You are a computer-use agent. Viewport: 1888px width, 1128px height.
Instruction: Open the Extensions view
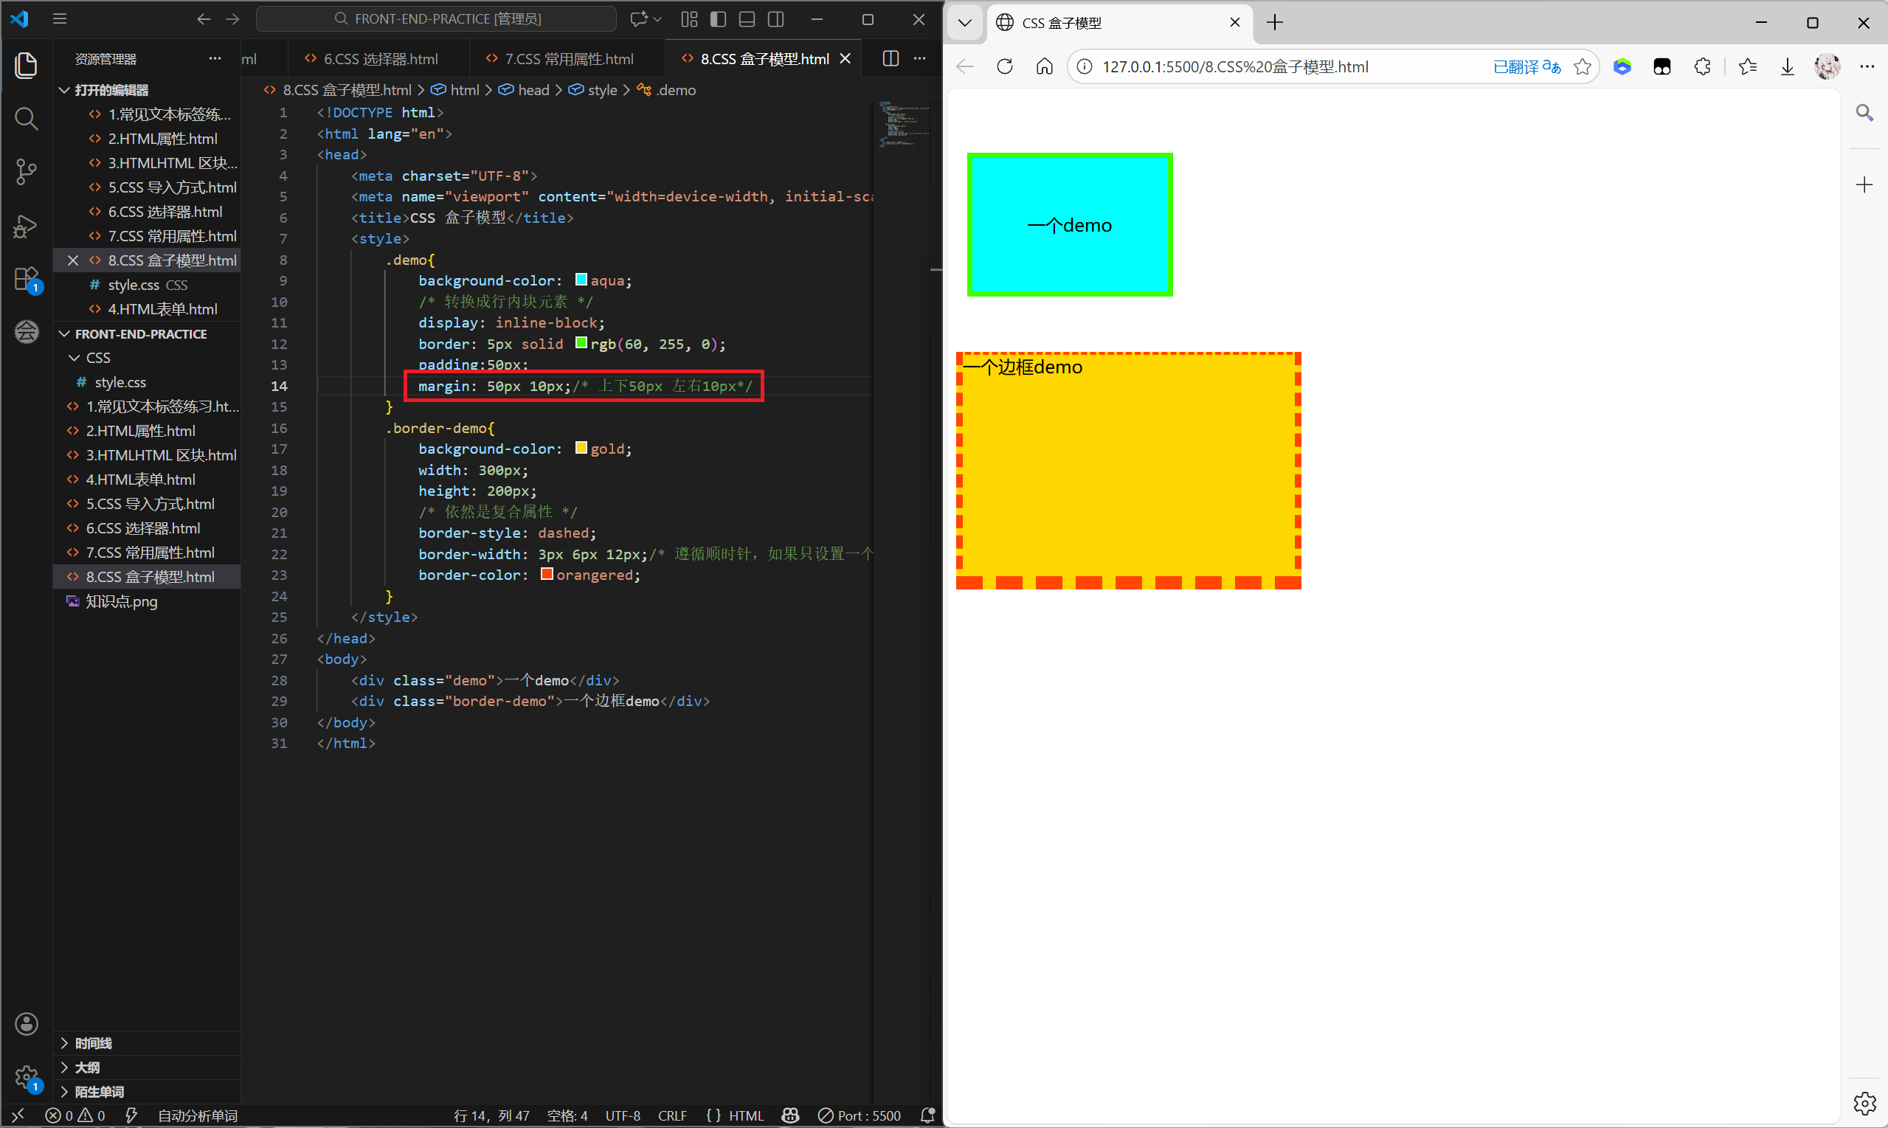pos(26,279)
